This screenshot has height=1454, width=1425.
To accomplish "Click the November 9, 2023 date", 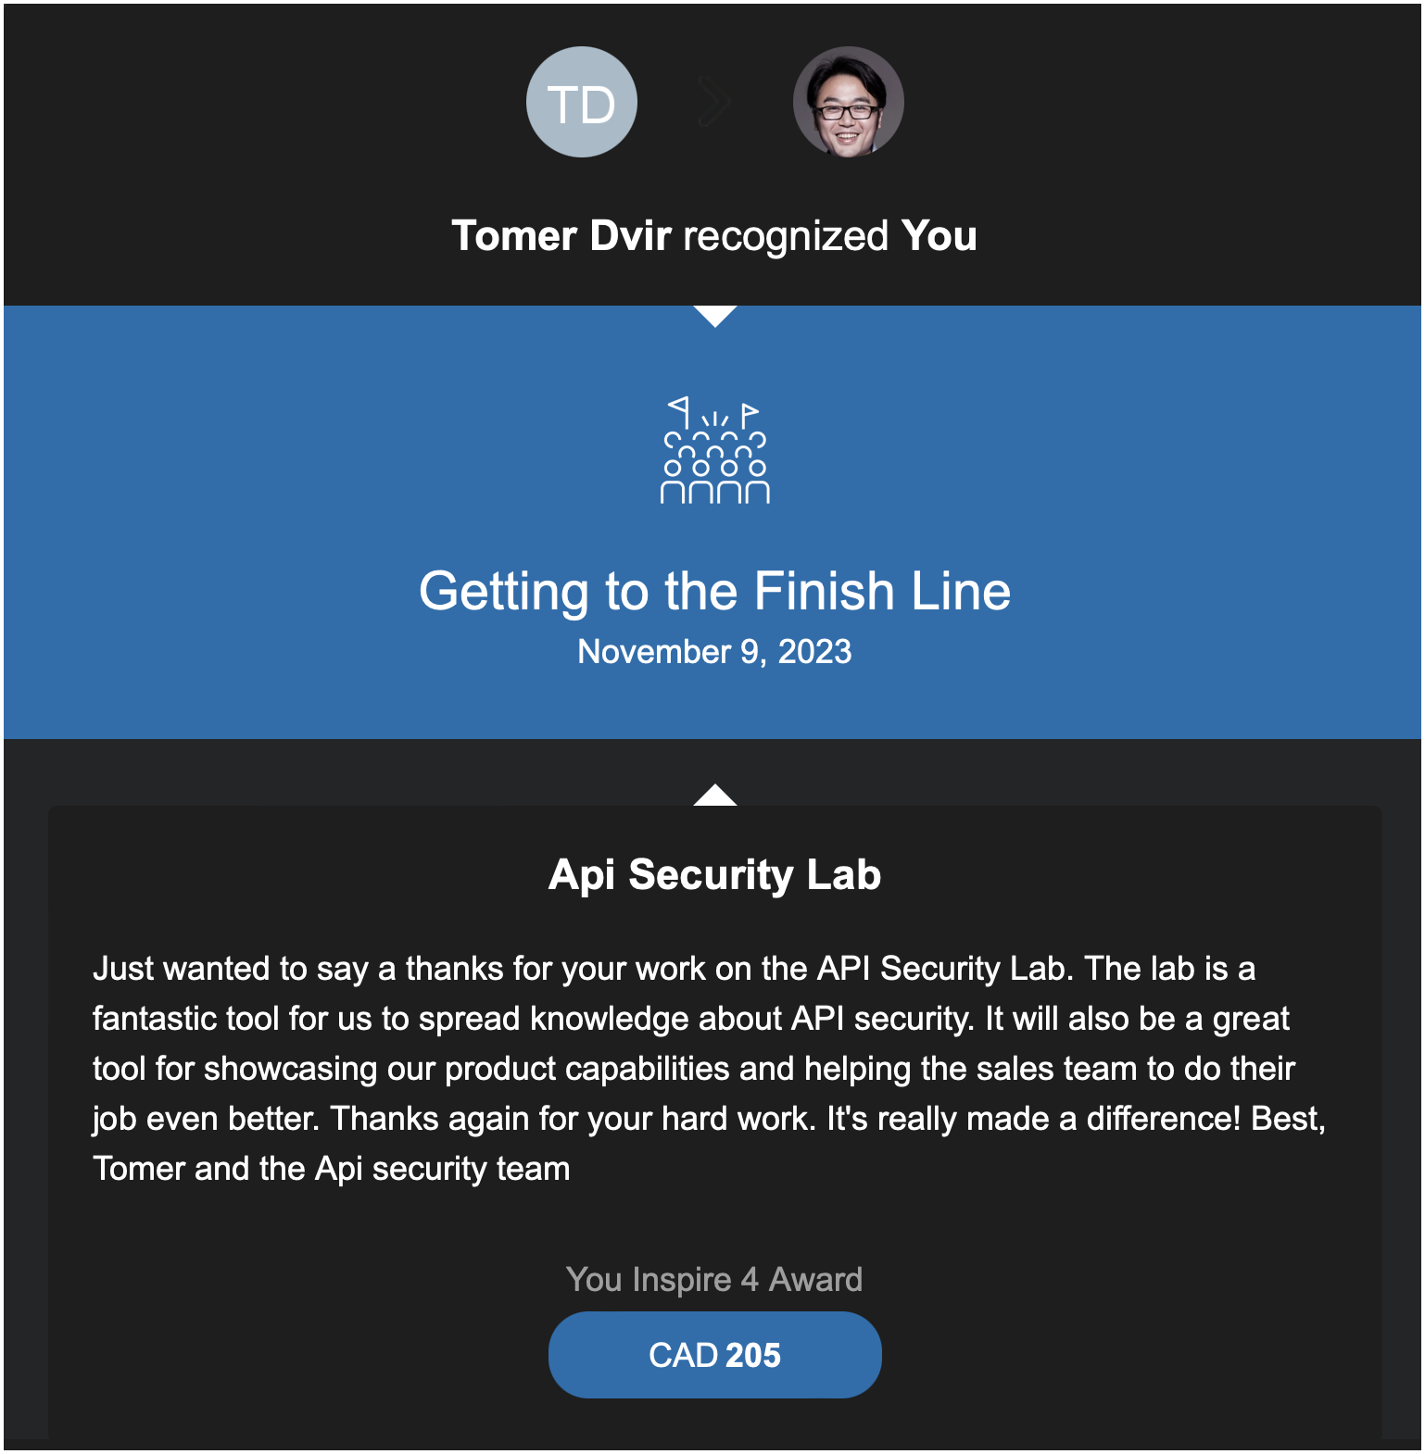I will click(x=714, y=652).
